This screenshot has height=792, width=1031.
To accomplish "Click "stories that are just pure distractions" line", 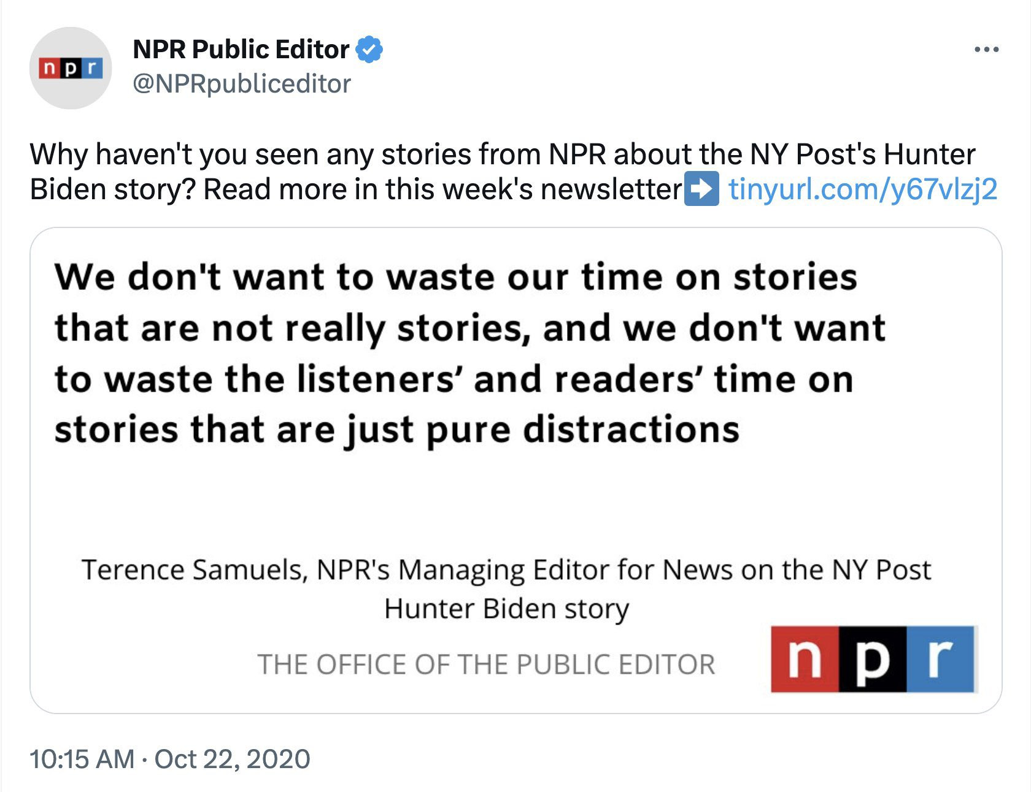I will point(396,429).
